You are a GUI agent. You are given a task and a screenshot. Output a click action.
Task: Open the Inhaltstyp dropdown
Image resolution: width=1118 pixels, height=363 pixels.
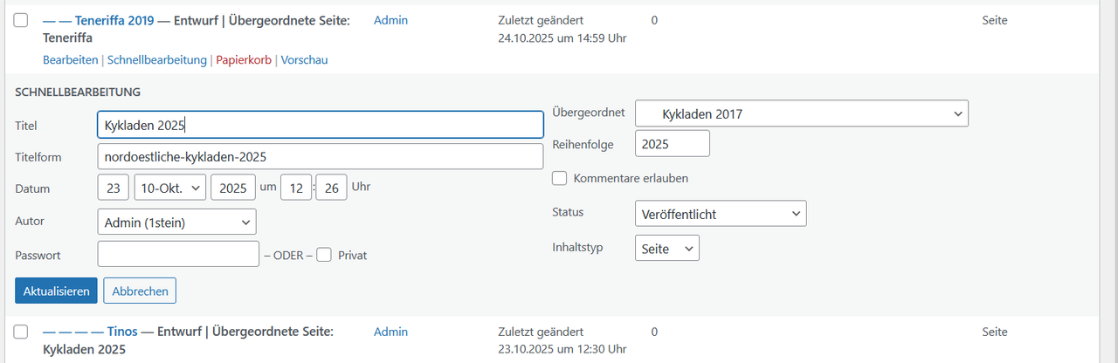(666, 249)
